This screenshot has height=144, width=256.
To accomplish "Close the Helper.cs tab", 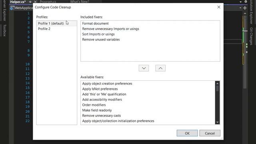I will [35, 2].
